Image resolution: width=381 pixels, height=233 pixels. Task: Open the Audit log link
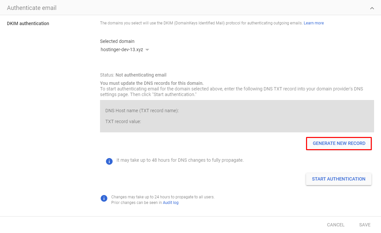point(170,202)
